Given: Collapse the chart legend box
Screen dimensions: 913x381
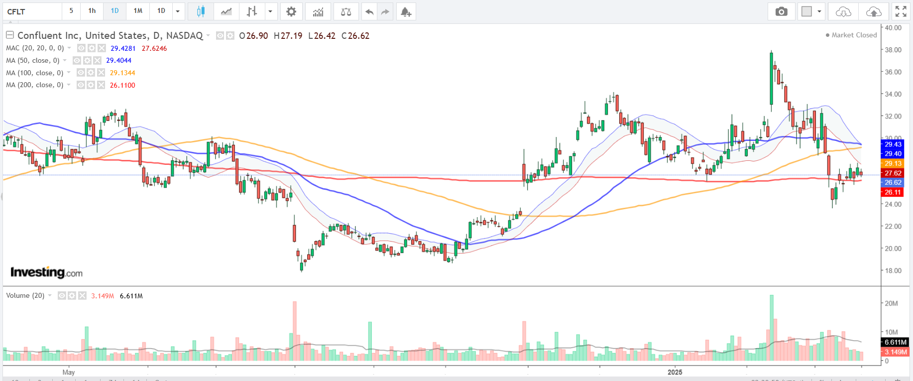Looking at the screenshot, I should pyautogui.click(x=9, y=35).
